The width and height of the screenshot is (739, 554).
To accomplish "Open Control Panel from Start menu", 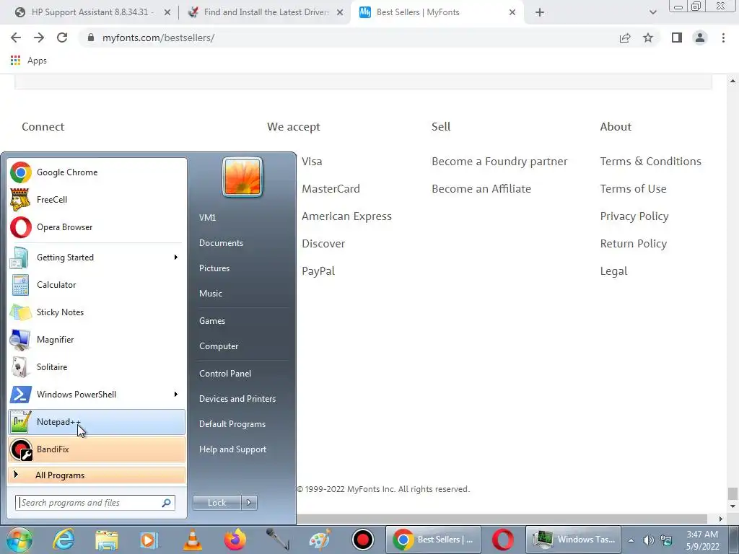I will tap(225, 374).
